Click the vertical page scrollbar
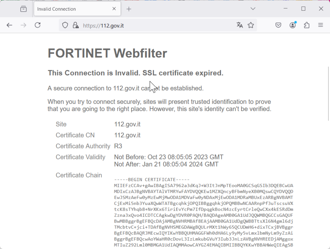Viewport: 330px width, 249px height. click(x=328, y=93)
